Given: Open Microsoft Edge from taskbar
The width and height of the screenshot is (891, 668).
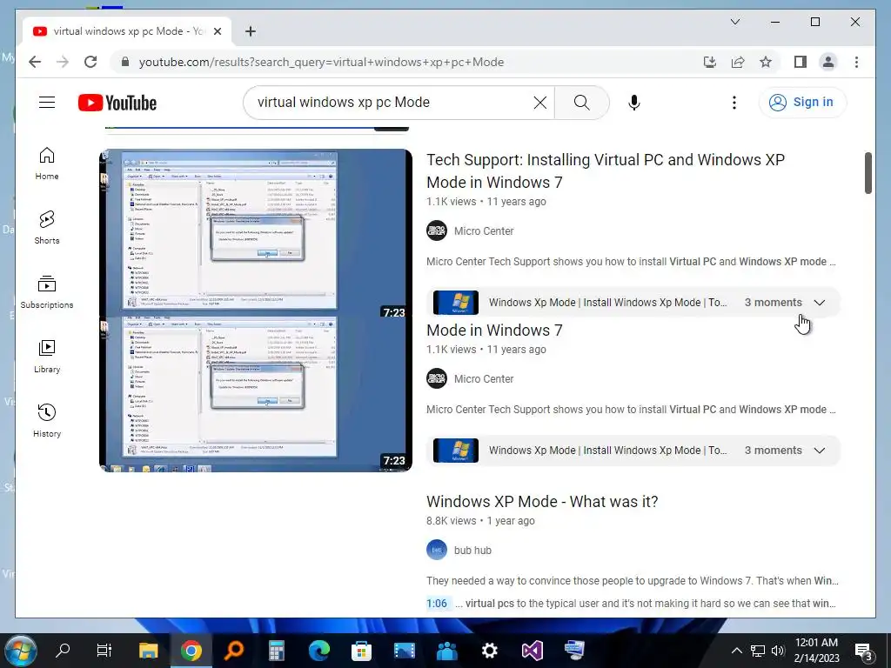Looking at the screenshot, I should click(x=318, y=650).
